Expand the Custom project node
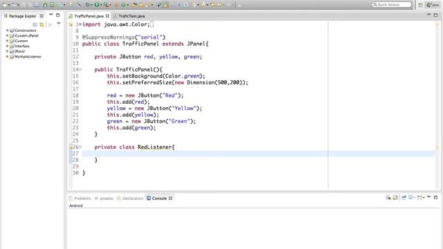443x249 pixels. 8,41
